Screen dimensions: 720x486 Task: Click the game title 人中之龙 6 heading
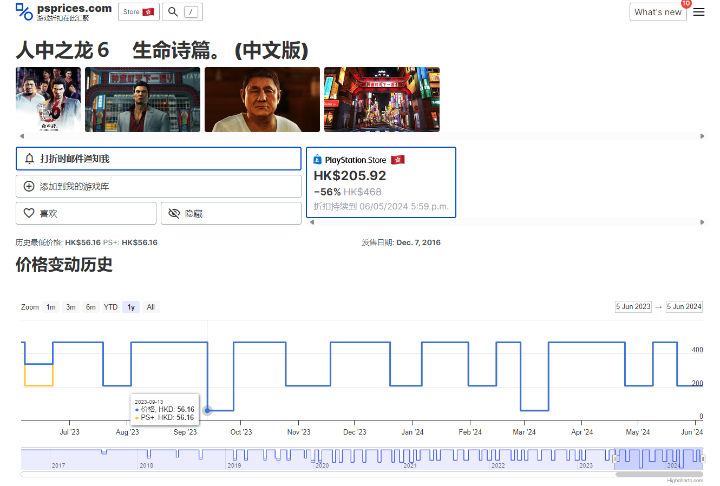[162, 50]
